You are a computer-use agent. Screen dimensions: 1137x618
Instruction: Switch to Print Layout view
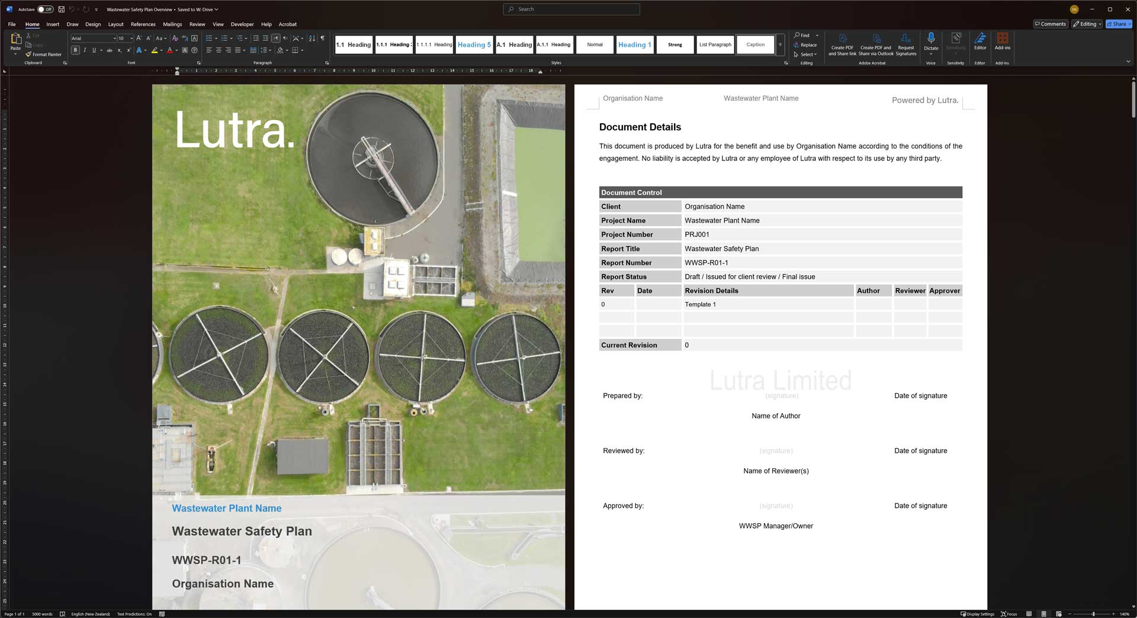[1043, 614]
